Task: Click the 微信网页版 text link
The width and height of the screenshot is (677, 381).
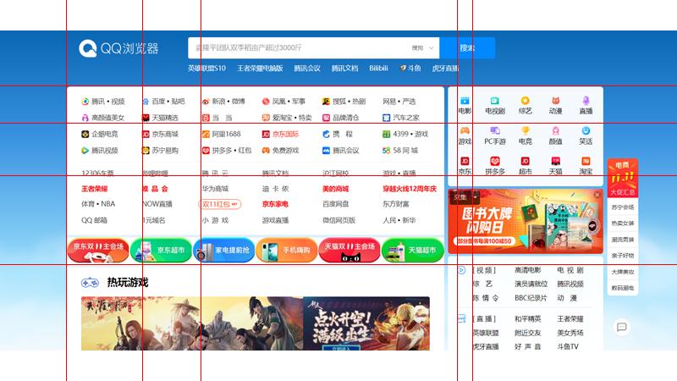Action: [339, 220]
